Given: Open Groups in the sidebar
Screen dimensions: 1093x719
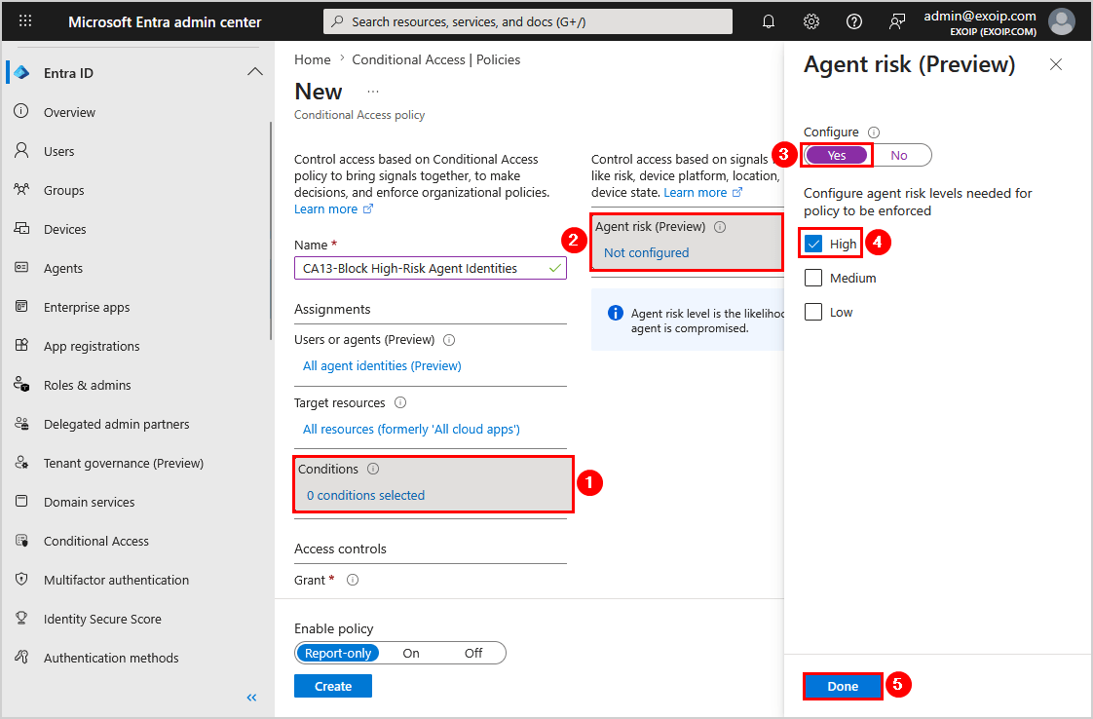Looking at the screenshot, I should pos(63,190).
